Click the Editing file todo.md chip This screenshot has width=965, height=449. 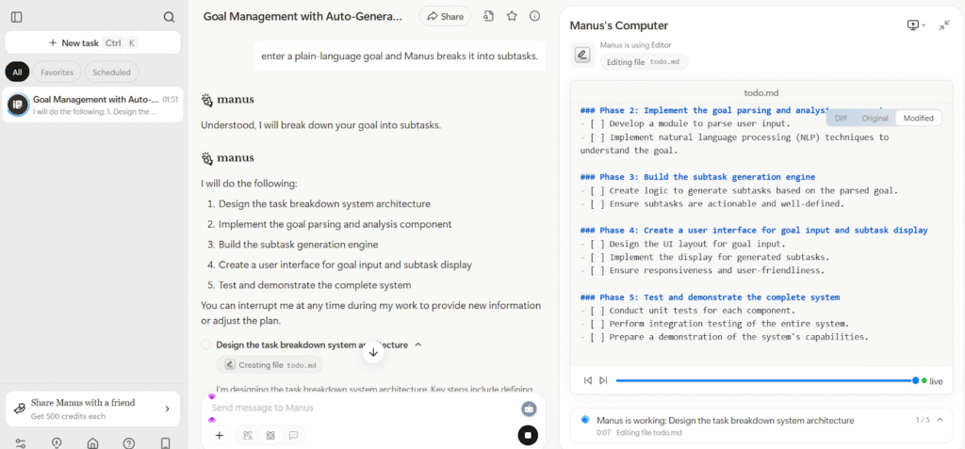(645, 62)
